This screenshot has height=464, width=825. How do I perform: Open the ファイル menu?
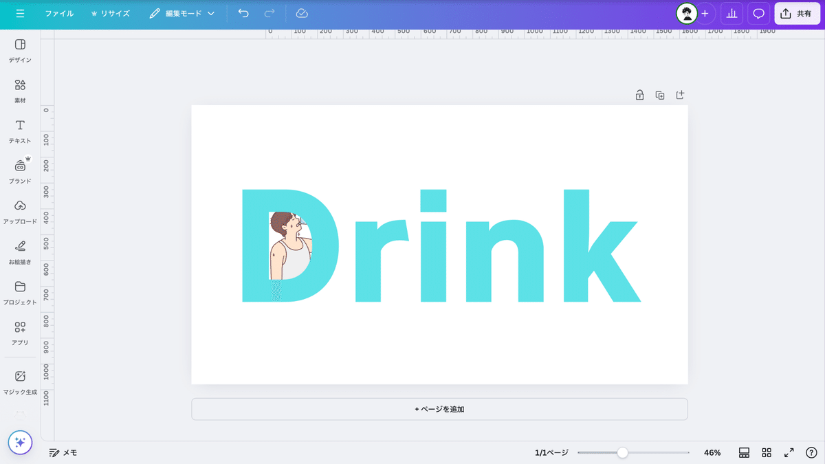(59, 14)
